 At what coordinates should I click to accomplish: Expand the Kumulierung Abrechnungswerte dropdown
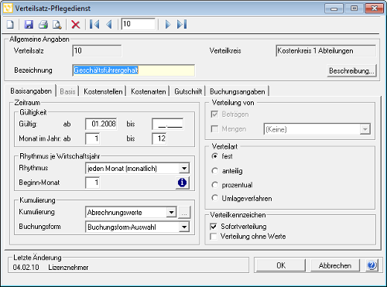click(x=171, y=213)
